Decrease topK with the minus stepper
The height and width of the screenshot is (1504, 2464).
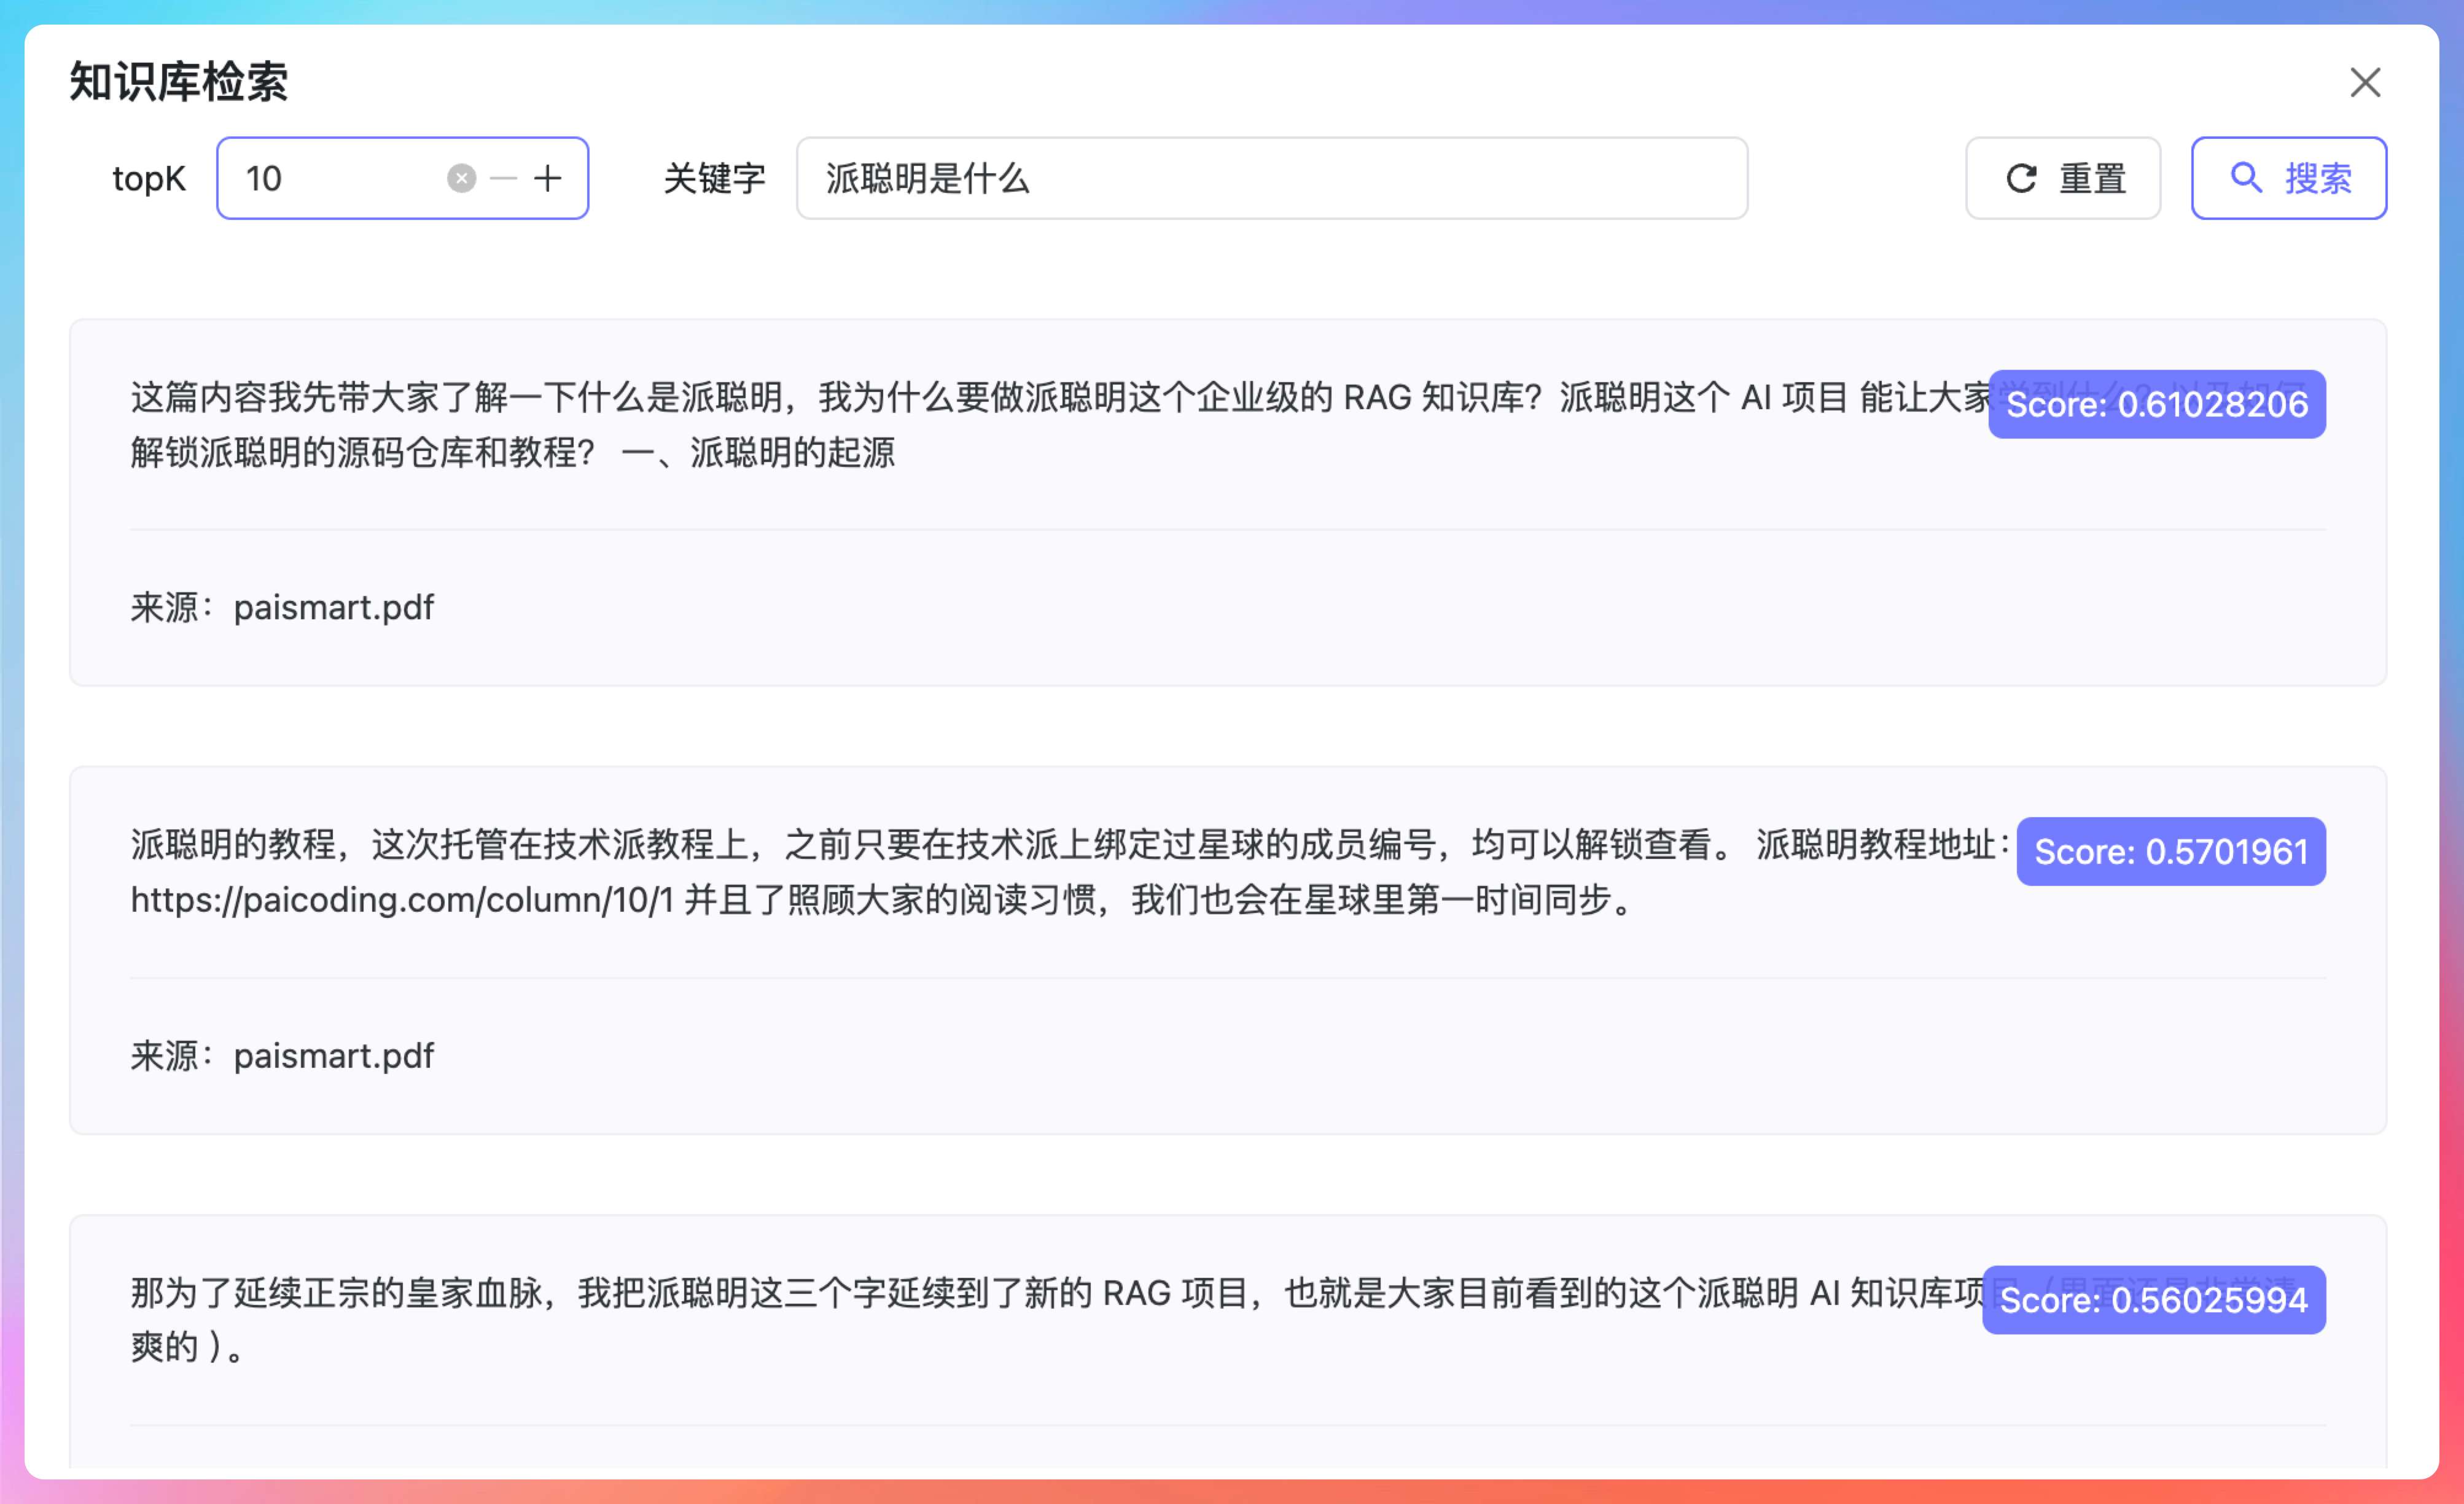(504, 179)
